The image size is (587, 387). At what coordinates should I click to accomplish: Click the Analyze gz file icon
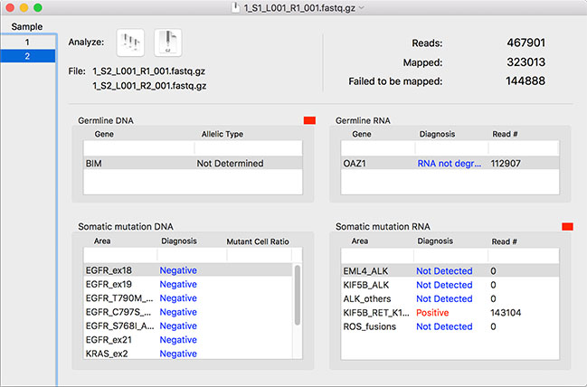[168, 42]
